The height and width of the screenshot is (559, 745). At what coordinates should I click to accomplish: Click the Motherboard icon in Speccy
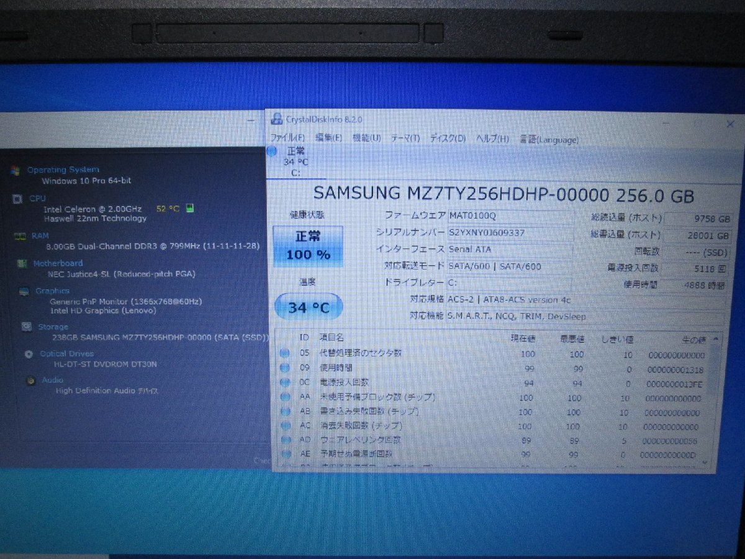[22, 263]
